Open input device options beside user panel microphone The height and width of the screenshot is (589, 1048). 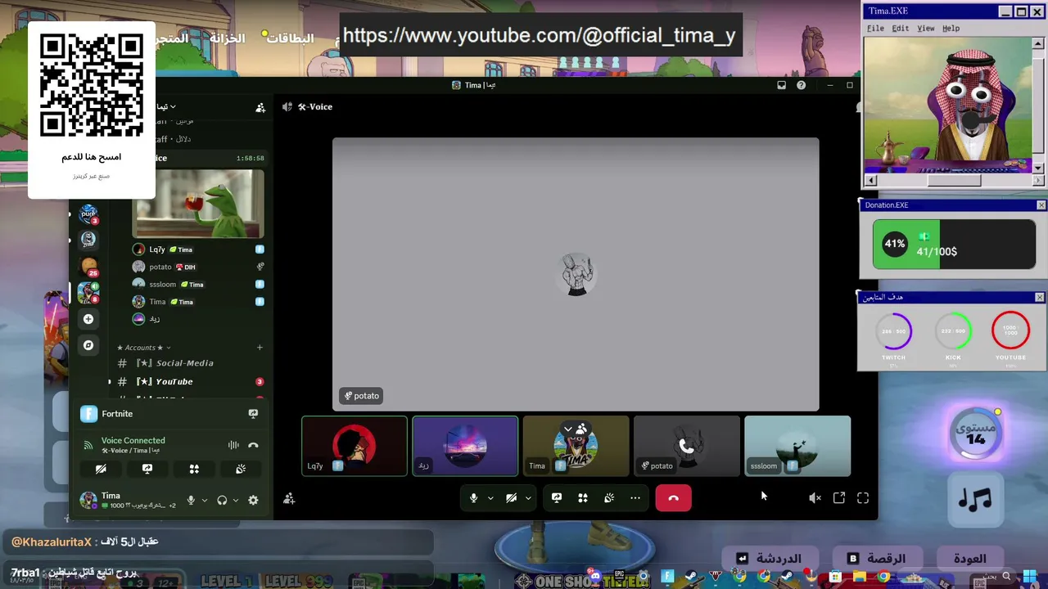click(204, 501)
